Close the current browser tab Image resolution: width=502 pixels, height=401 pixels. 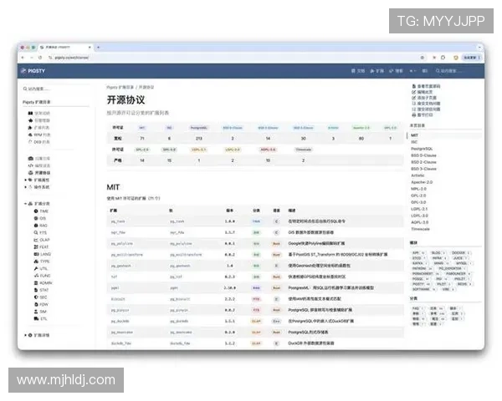coord(90,48)
